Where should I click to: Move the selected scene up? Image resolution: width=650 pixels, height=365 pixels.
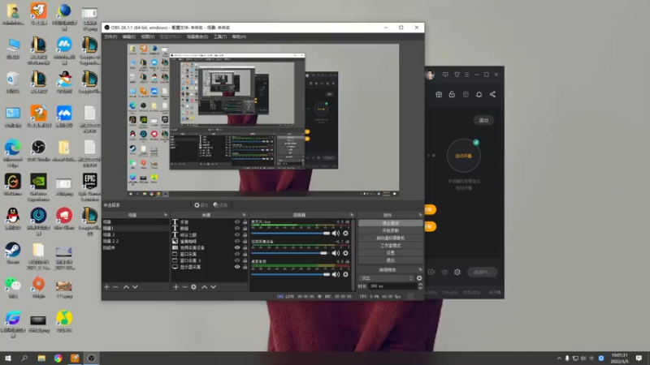(x=126, y=287)
